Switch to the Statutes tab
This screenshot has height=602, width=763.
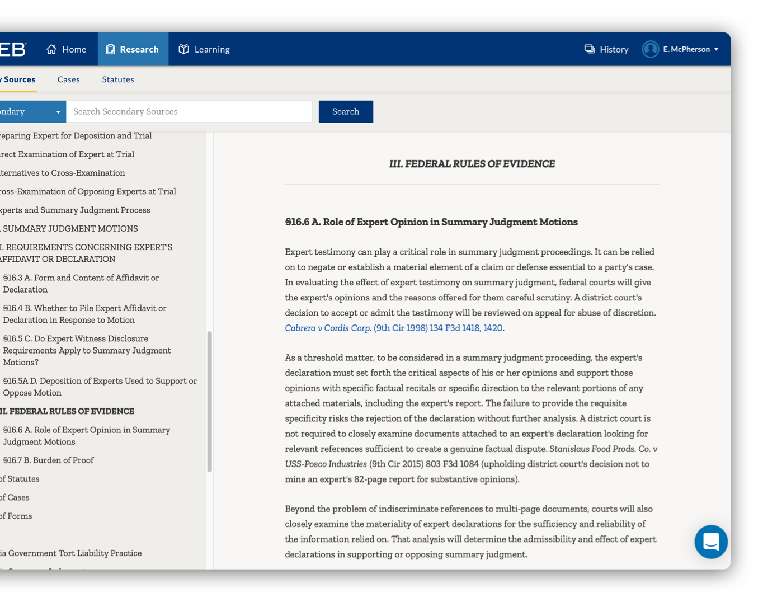coord(118,79)
